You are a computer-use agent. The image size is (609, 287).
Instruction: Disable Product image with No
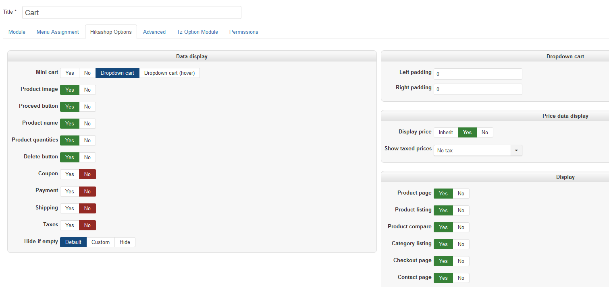click(x=87, y=90)
